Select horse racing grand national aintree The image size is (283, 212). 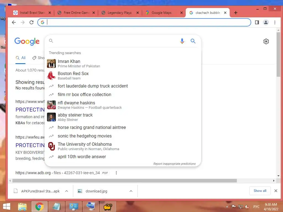123,128
